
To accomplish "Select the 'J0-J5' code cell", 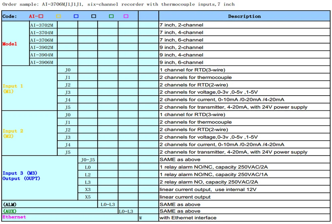I will (x=88, y=160).
